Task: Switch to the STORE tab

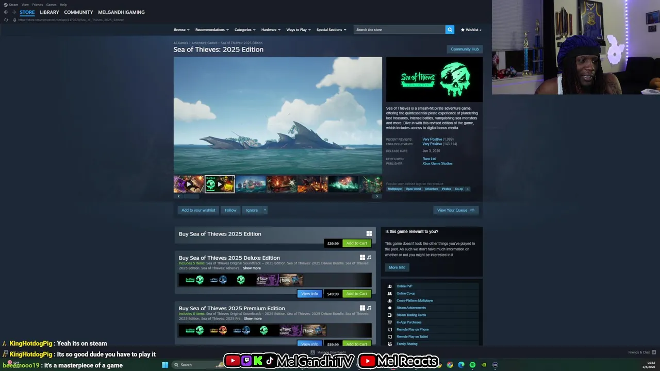Action: (27, 12)
